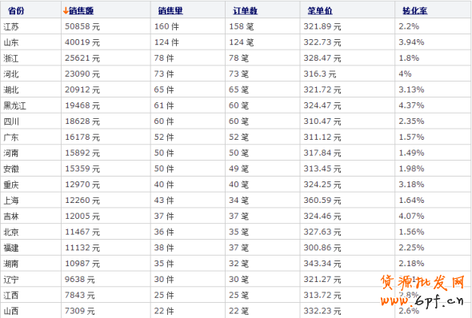Click the 河北 row name
Image resolution: width=472 pixels, height=318 pixels.
tap(11, 74)
